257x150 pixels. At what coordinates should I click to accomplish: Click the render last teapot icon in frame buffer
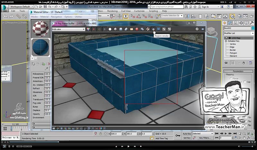click(x=203, y=29)
